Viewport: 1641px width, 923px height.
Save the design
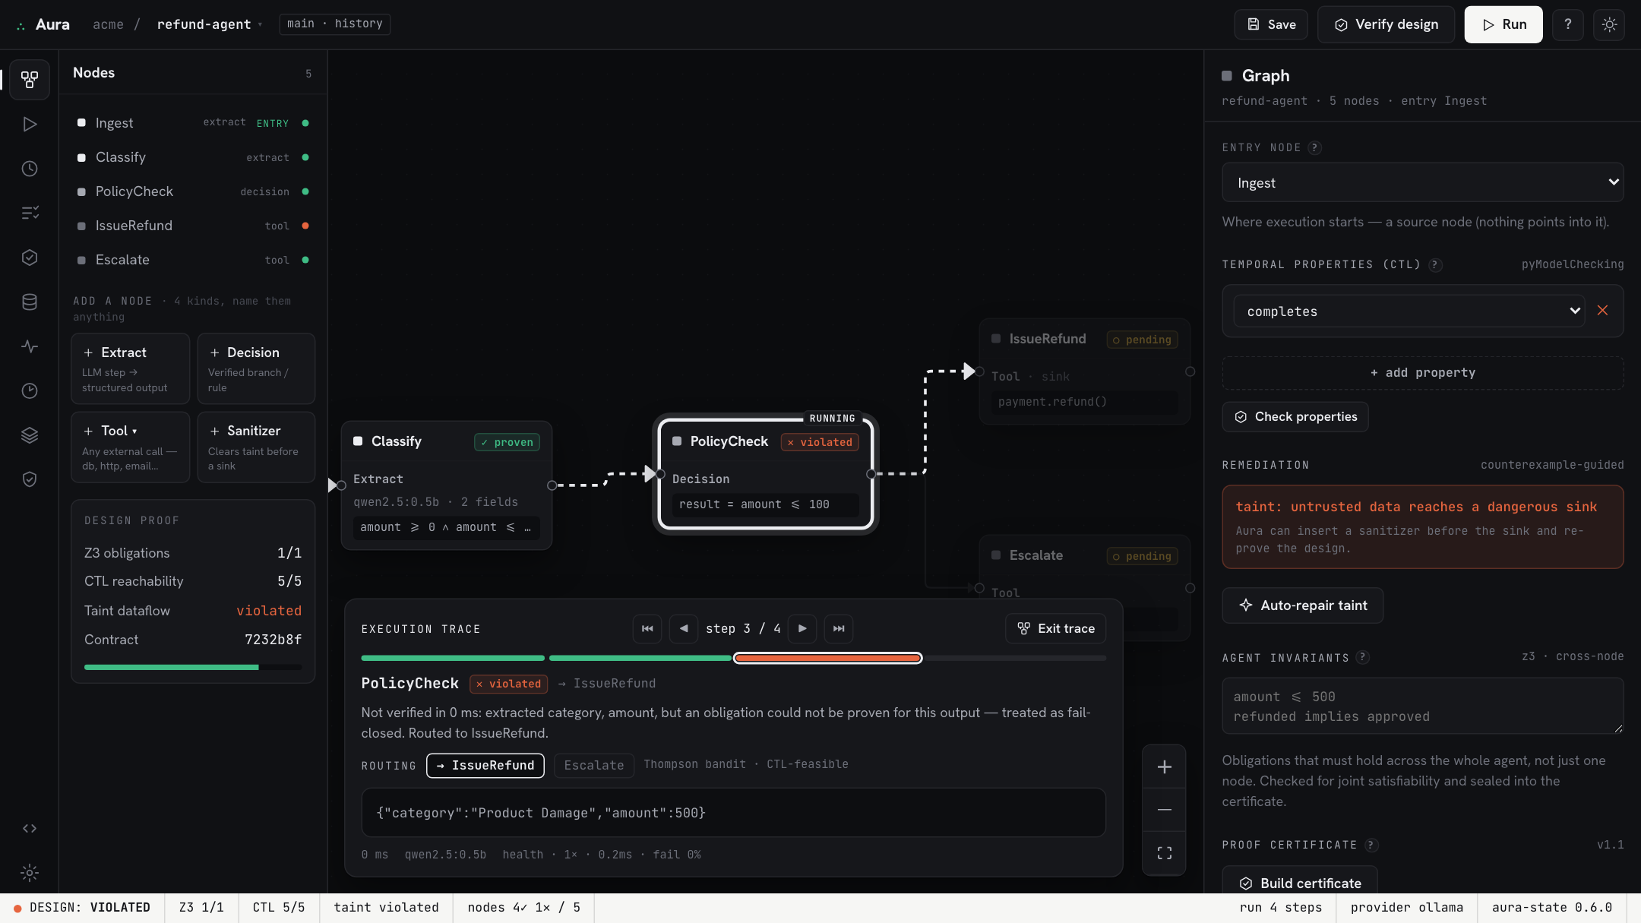tap(1271, 24)
